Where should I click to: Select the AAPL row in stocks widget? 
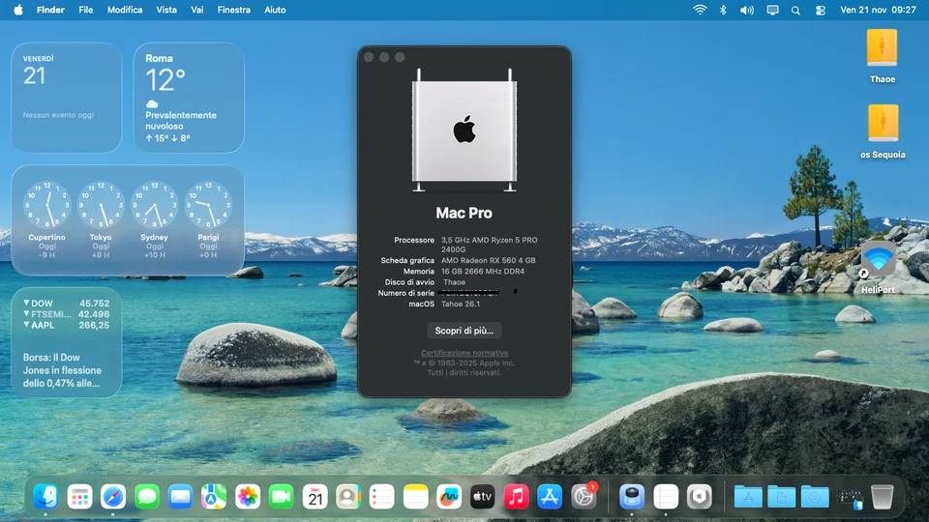[67, 325]
